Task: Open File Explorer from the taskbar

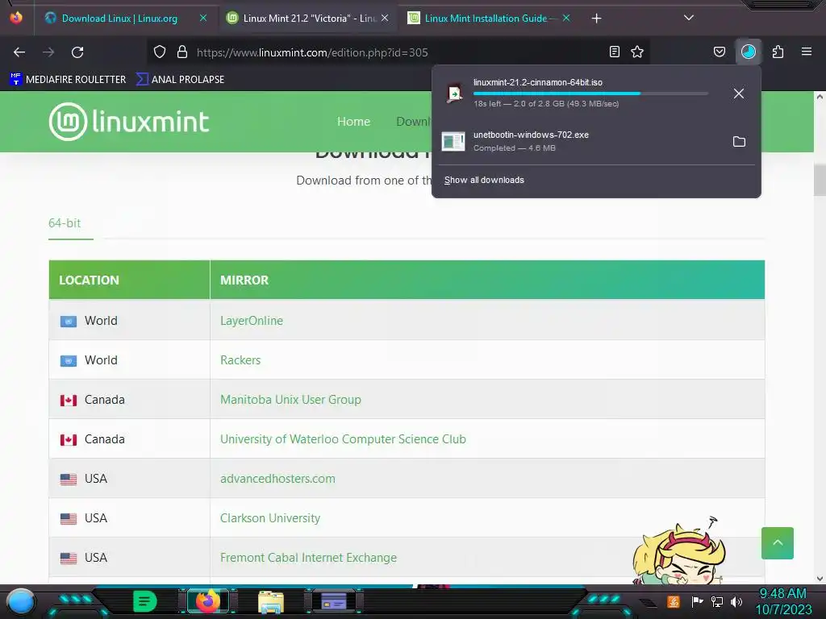Action: (x=271, y=602)
